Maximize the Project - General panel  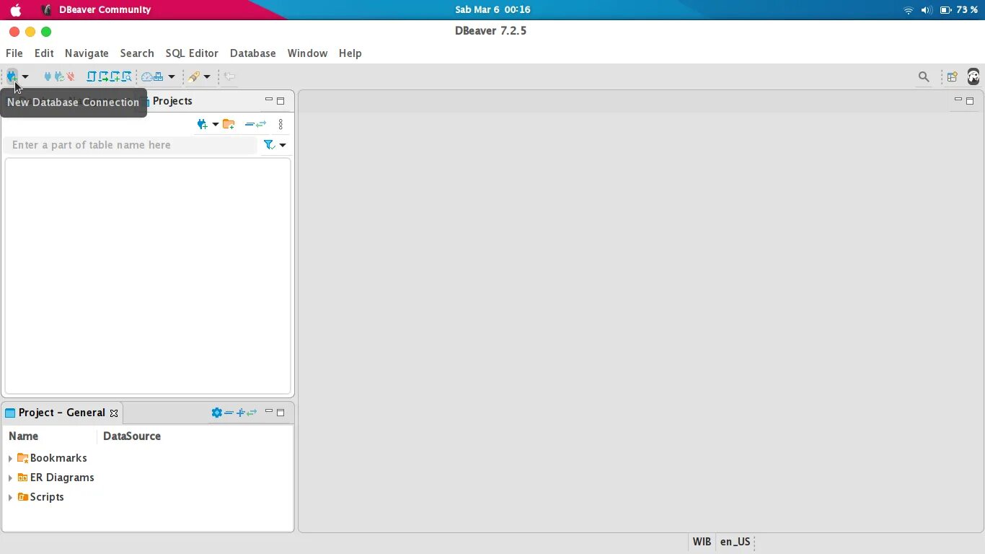[281, 413]
